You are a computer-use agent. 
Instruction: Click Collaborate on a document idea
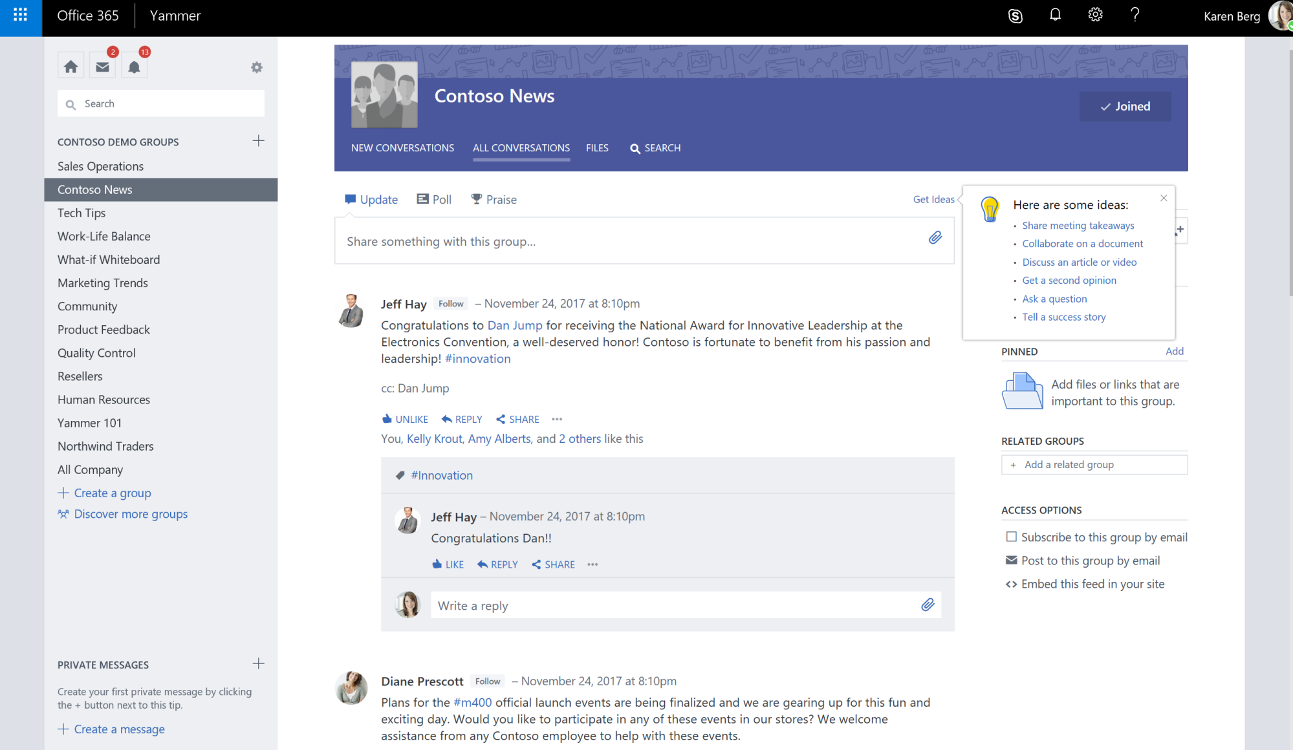pyautogui.click(x=1082, y=244)
